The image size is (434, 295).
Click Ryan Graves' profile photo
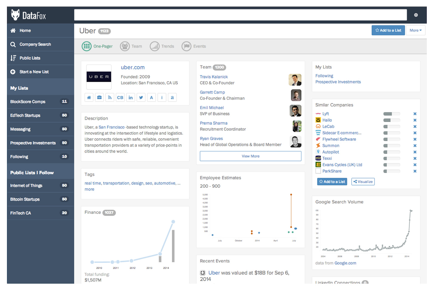295,142
